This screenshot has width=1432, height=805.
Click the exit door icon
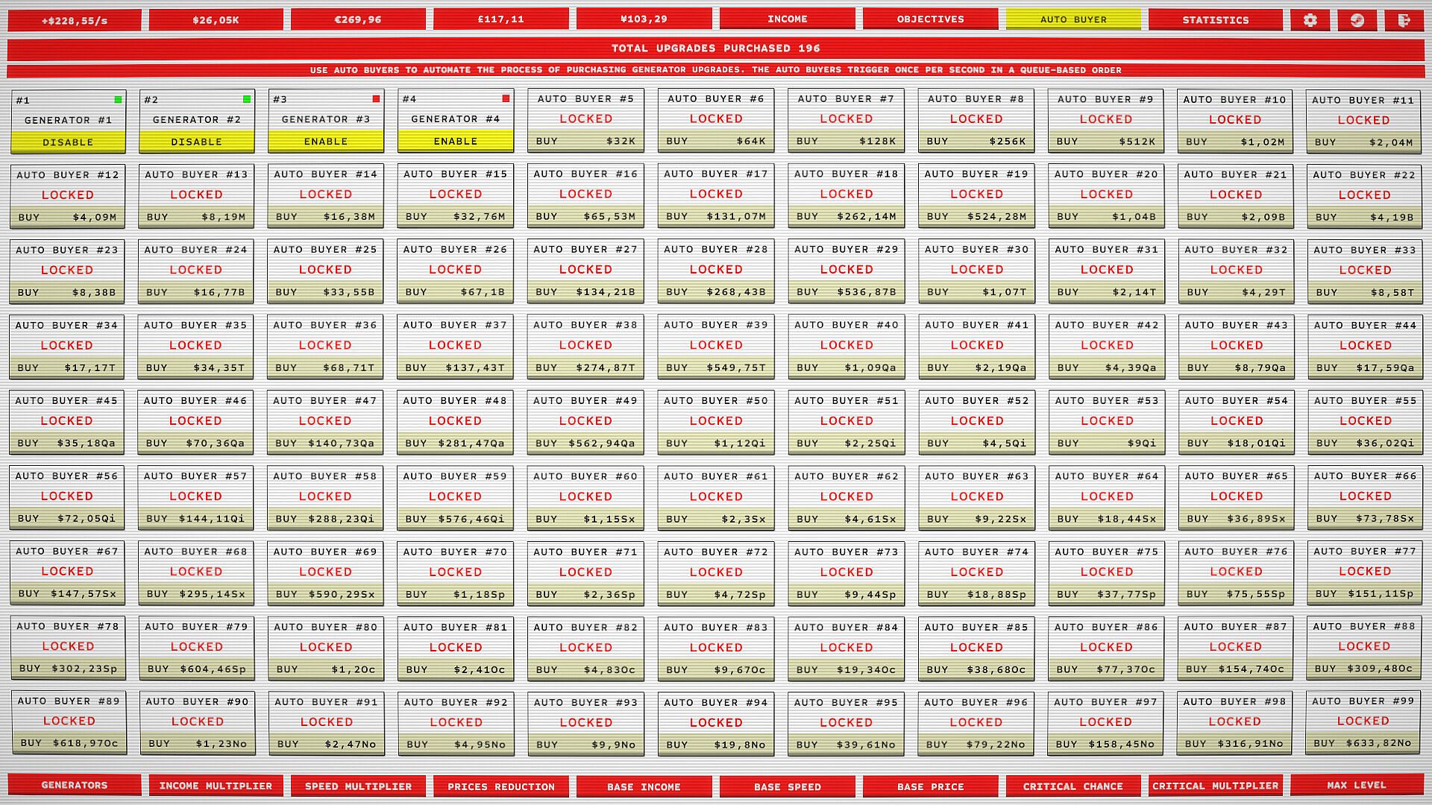pyautogui.click(x=1404, y=20)
